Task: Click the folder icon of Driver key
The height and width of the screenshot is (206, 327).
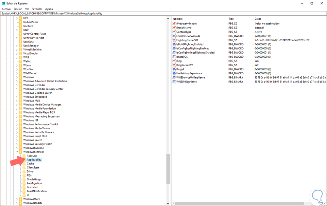Action: pyautogui.click(x=24, y=172)
